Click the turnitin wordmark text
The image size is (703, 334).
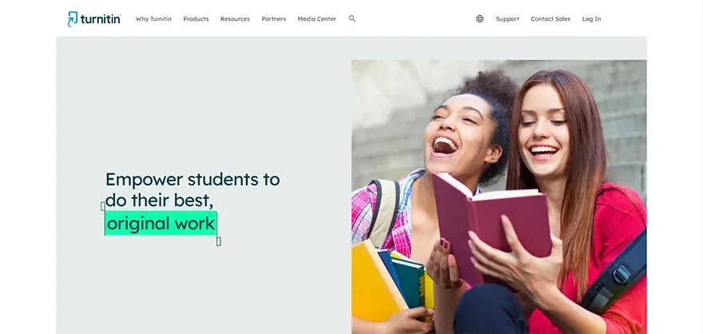click(101, 19)
